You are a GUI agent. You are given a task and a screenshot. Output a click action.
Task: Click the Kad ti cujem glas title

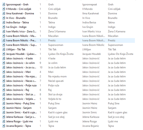[x=58, y=112]
